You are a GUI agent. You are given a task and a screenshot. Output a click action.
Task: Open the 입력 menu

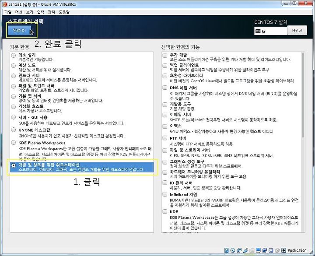click(40, 12)
